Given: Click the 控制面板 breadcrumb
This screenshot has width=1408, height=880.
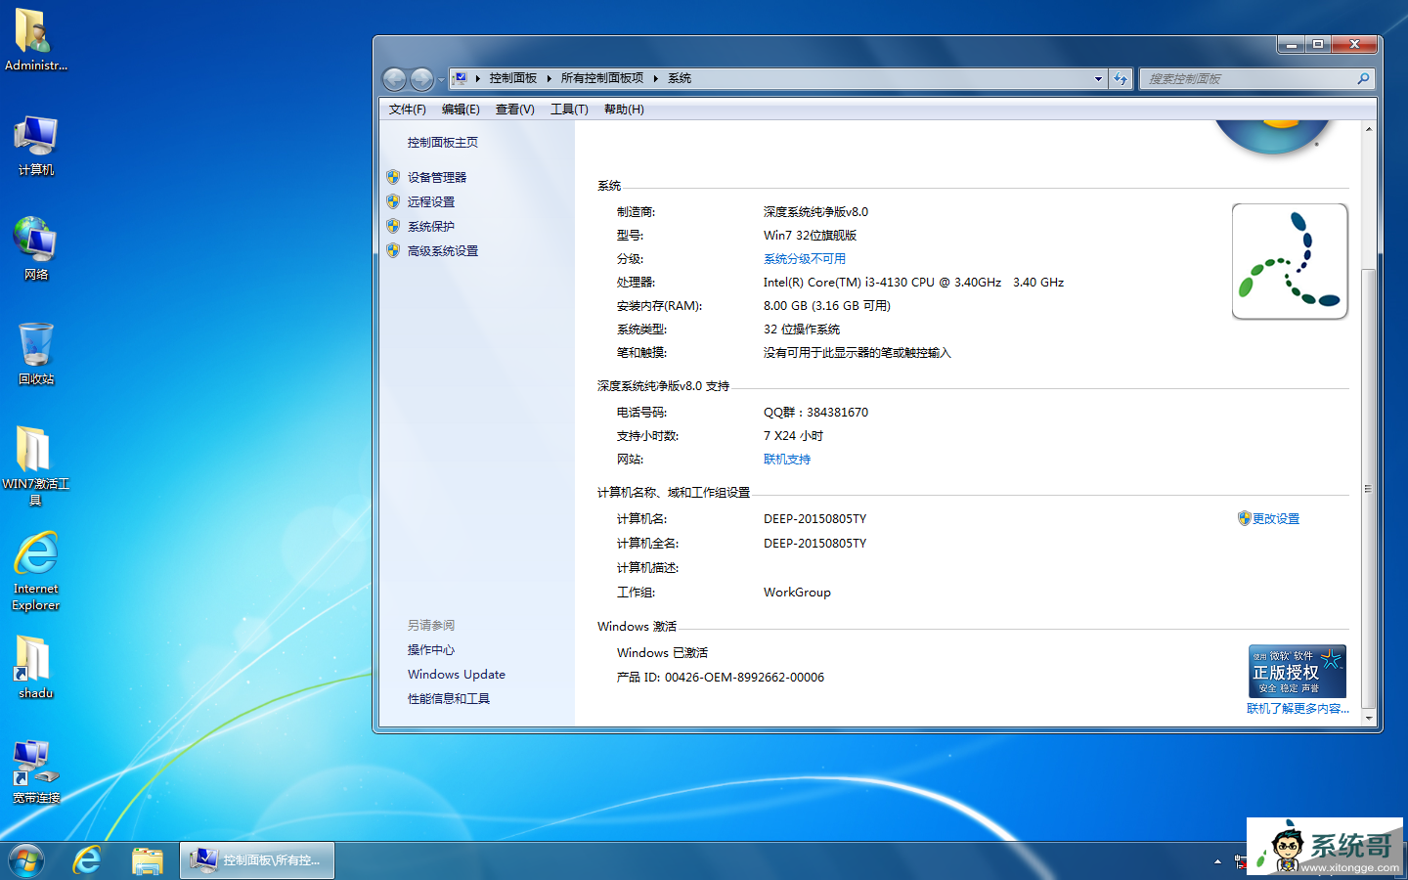Looking at the screenshot, I should click(x=513, y=78).
